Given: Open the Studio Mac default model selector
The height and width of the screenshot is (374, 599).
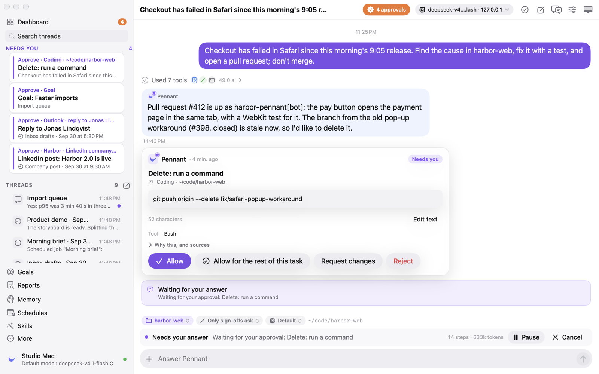Looking at the screenshot, I should pyautogui.click(x=67, y=364).
